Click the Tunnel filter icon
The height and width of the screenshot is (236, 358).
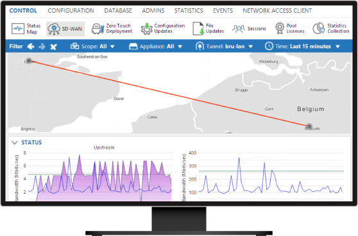[x=200, y=46]
